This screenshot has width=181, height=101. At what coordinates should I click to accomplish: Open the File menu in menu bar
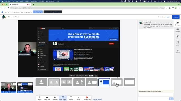point(13,1)
